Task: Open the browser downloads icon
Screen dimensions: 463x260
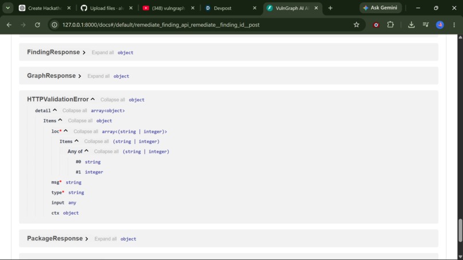Action: [411, 25]
